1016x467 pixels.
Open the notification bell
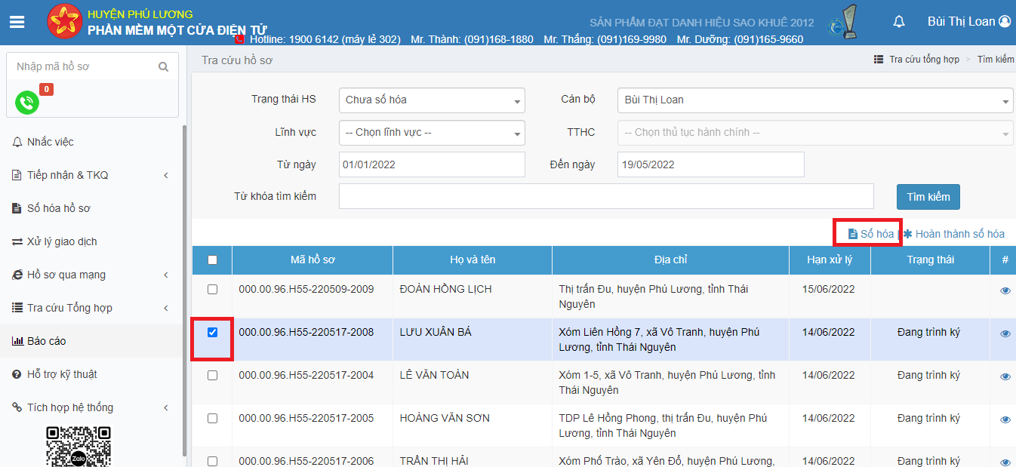pos(899,22)
